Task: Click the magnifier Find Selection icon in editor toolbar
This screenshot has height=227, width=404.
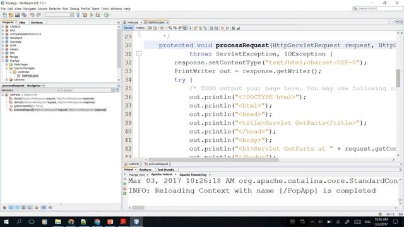Action: point(170,28)
